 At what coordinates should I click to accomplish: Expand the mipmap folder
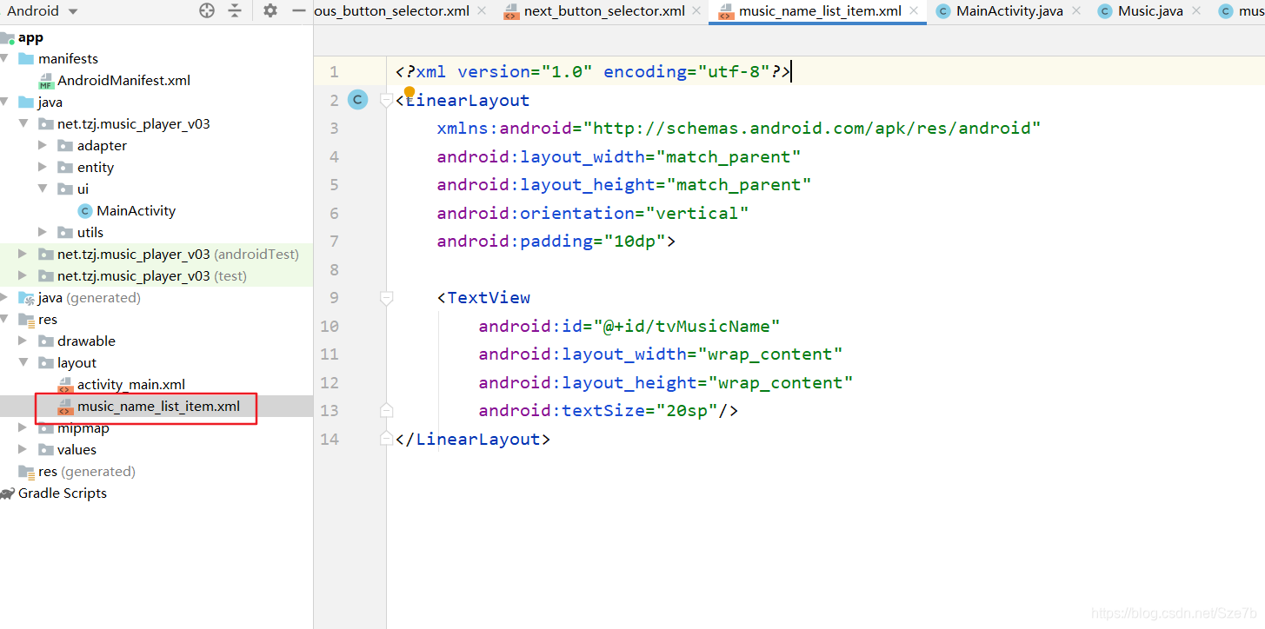click(23, 427)
